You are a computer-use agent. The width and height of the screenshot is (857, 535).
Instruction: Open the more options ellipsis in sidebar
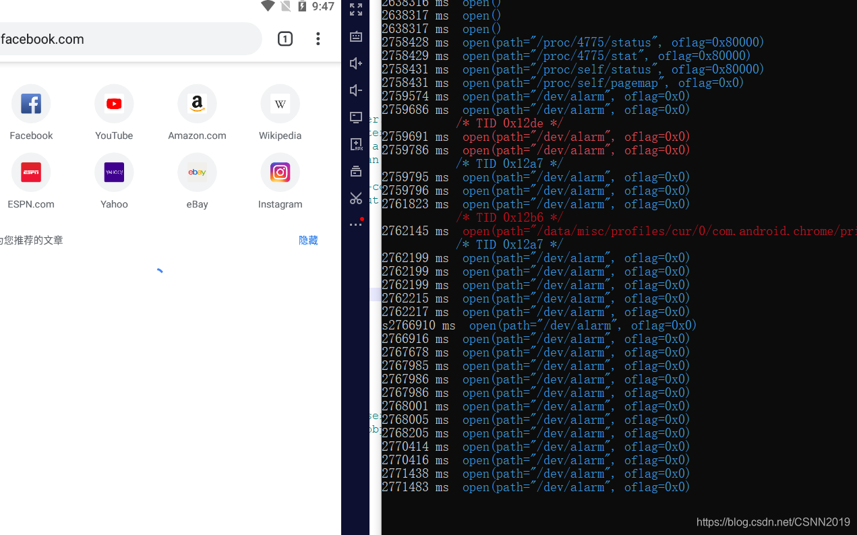[x=356, y=224]
